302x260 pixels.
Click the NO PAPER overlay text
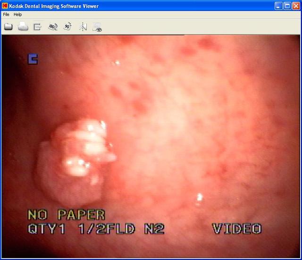tap(66, 215)
